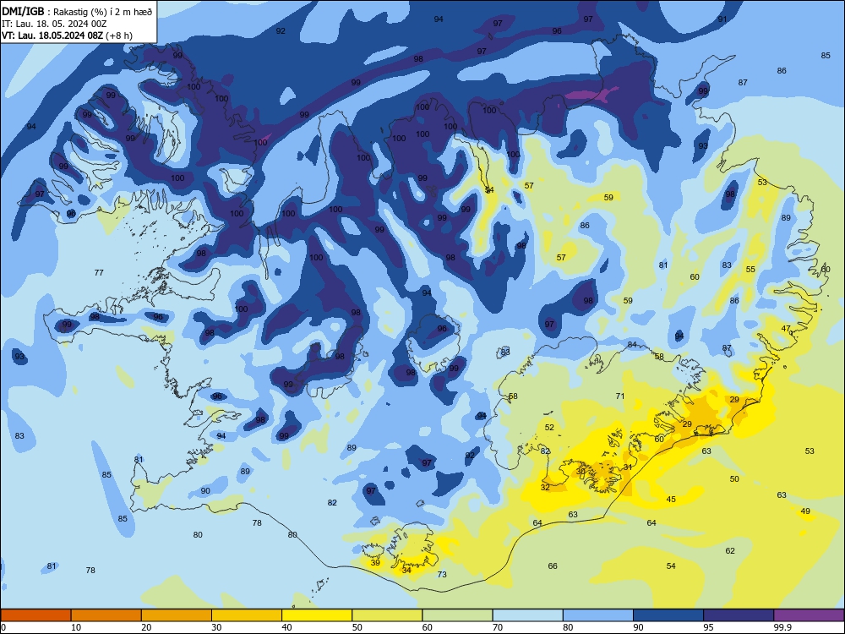The height and width of the screenshot is (634, 845).
Task: Select the map value 49
Action: click(805, 511)
